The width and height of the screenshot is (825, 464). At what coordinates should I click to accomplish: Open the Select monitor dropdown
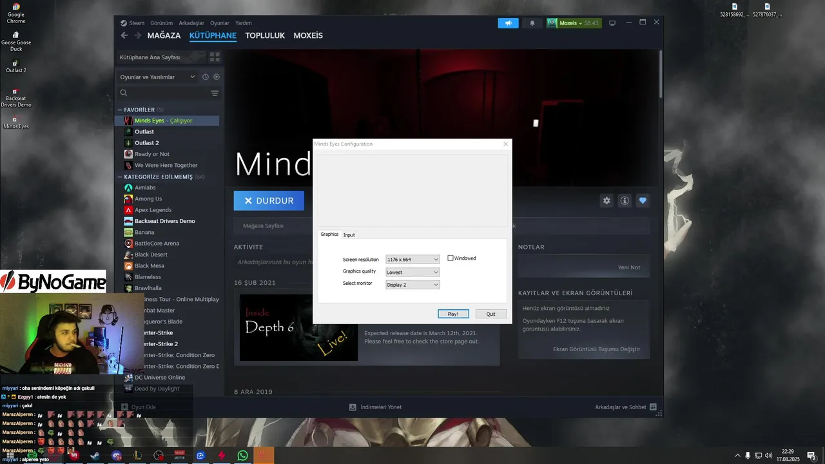point(412,285)
